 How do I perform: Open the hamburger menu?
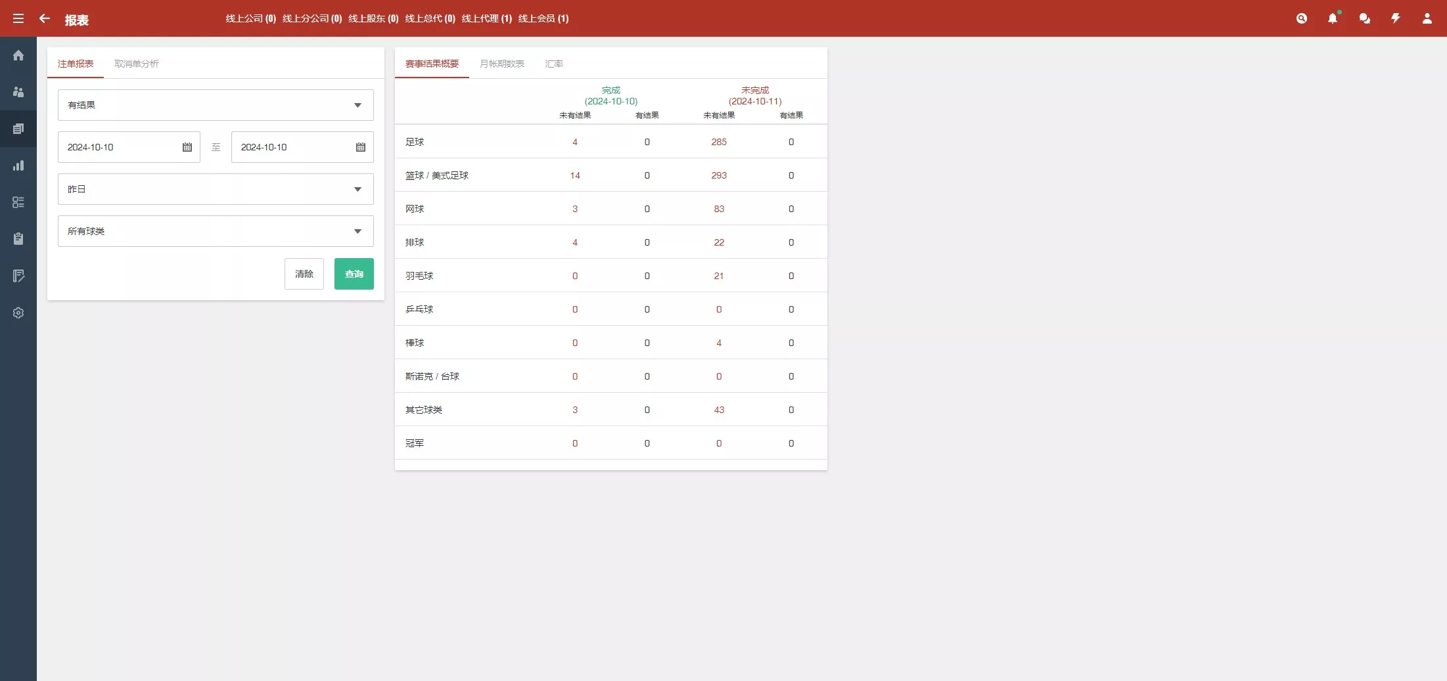click(x=18, y=18)
